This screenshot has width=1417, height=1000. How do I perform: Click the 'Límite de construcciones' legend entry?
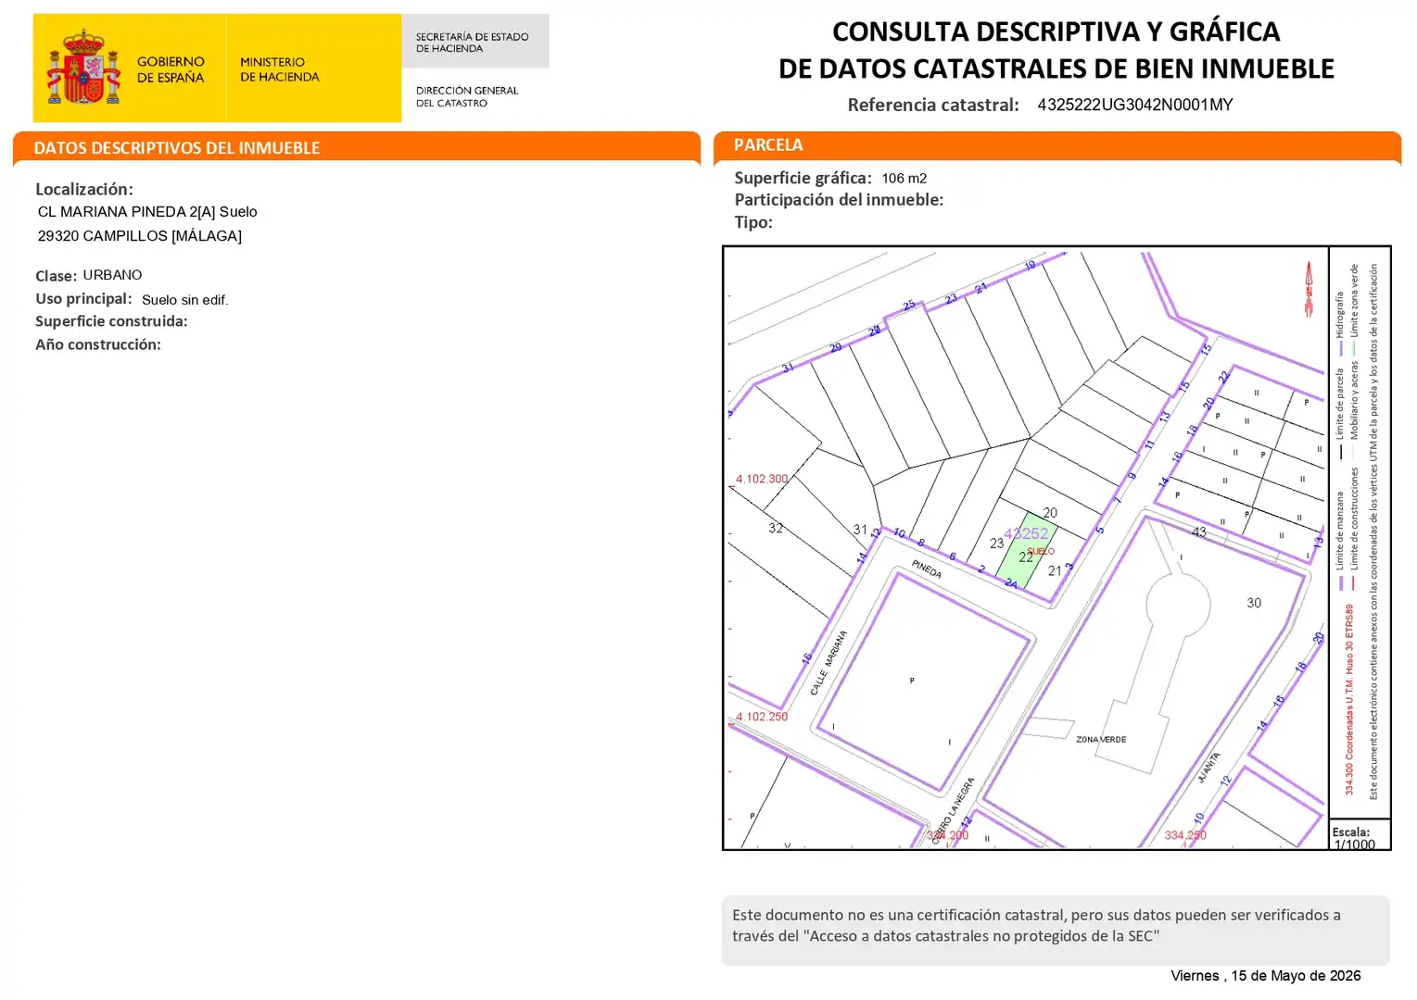1354,519
